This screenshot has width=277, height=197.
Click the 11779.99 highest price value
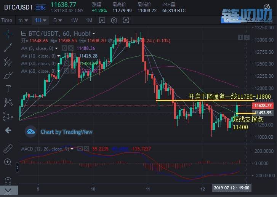coord(122,11)
